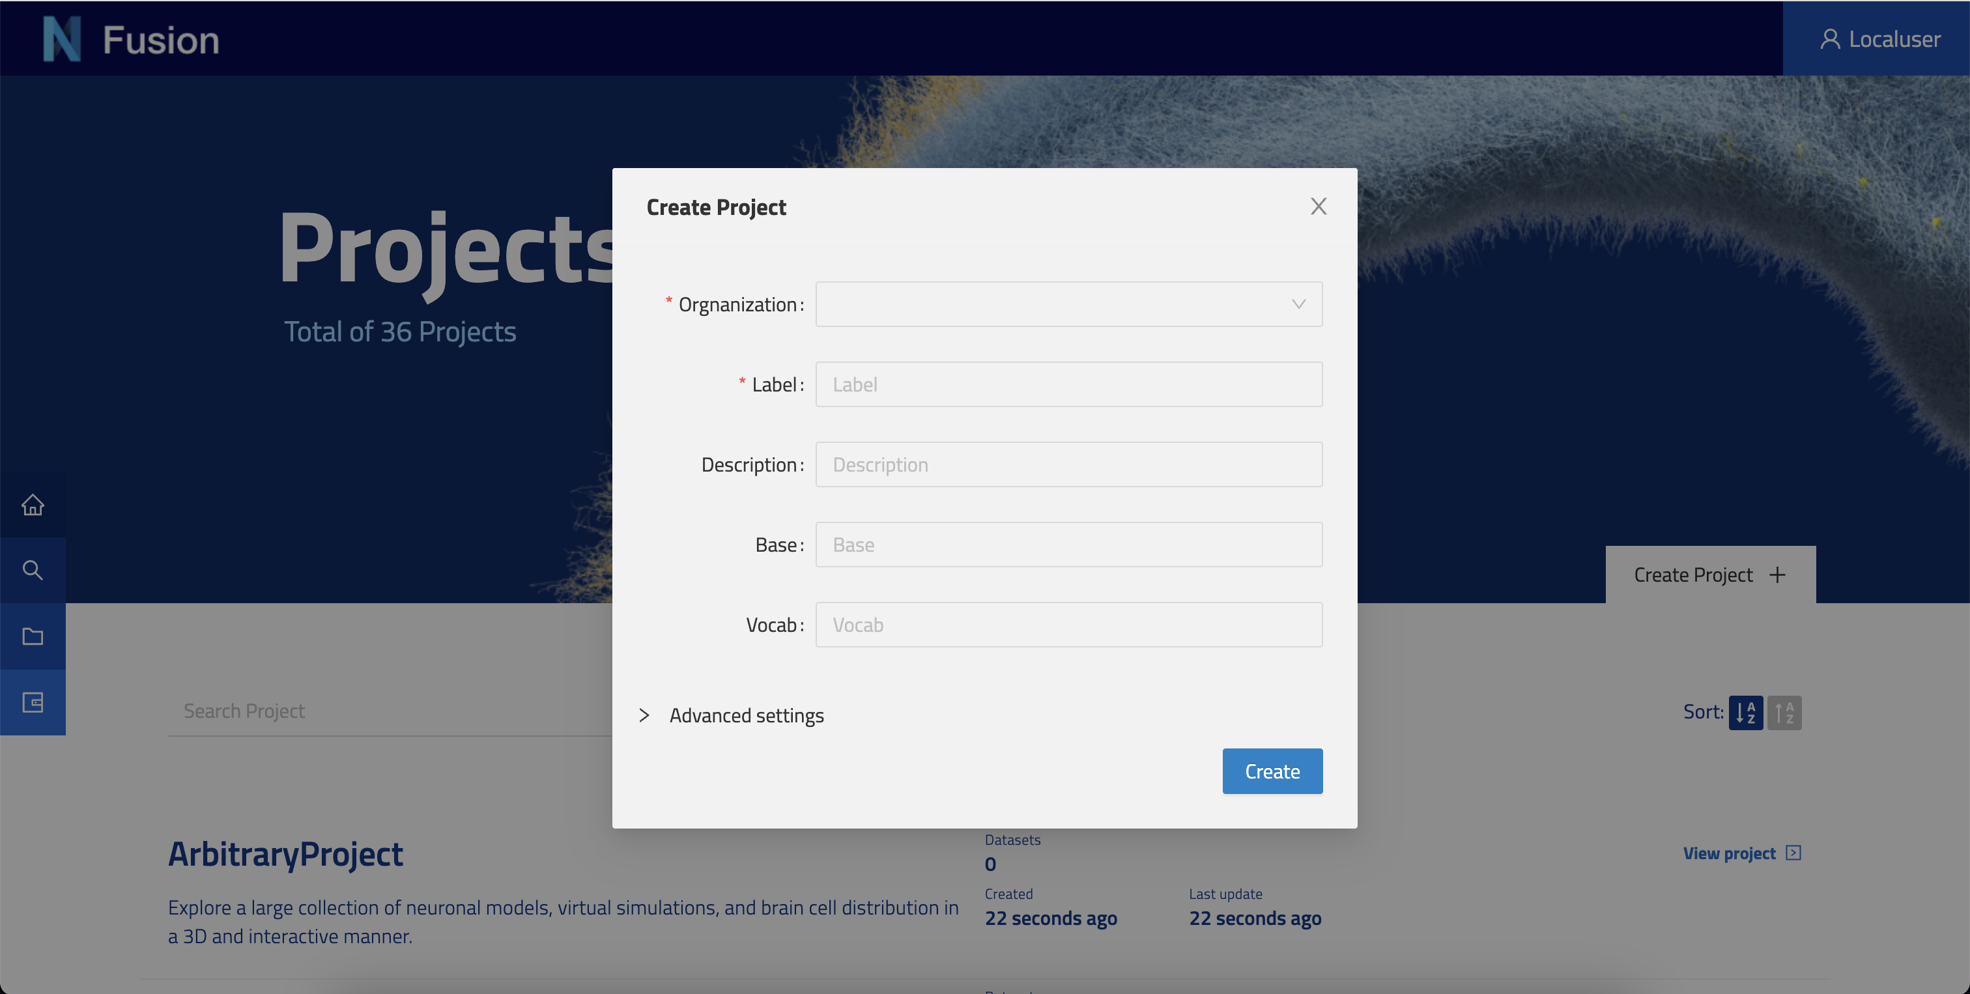
Task: Click 'Total of 36 Projects' text
Action: point(400,332)
